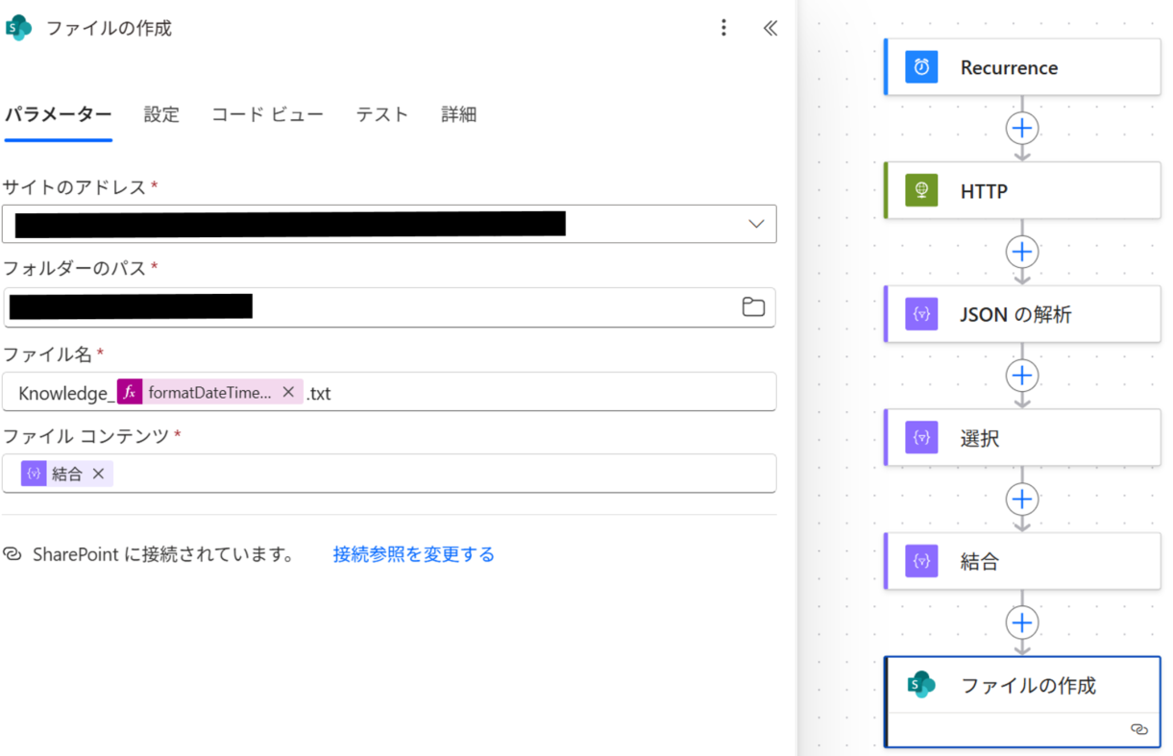Click the フォルダーのパス input field
This screenshot has width=1173, height=756.
point(389,307)
